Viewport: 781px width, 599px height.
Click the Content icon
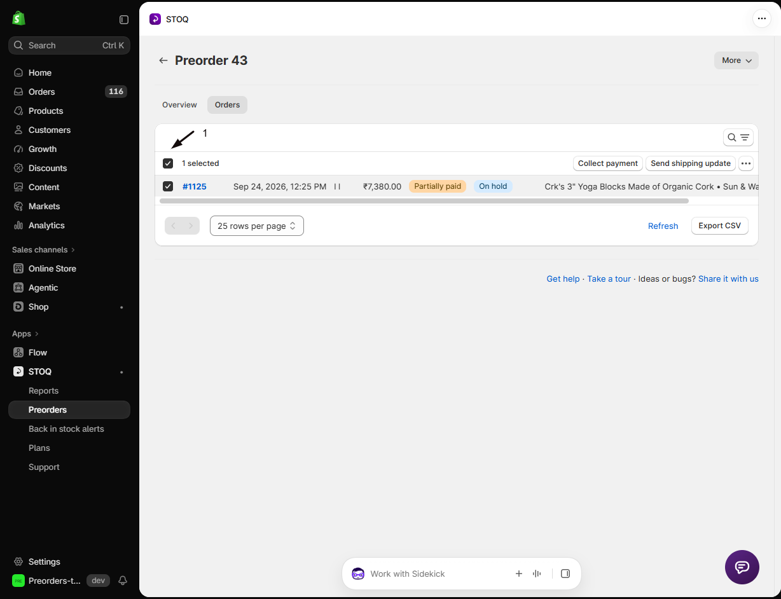click(x=18, y=187)
